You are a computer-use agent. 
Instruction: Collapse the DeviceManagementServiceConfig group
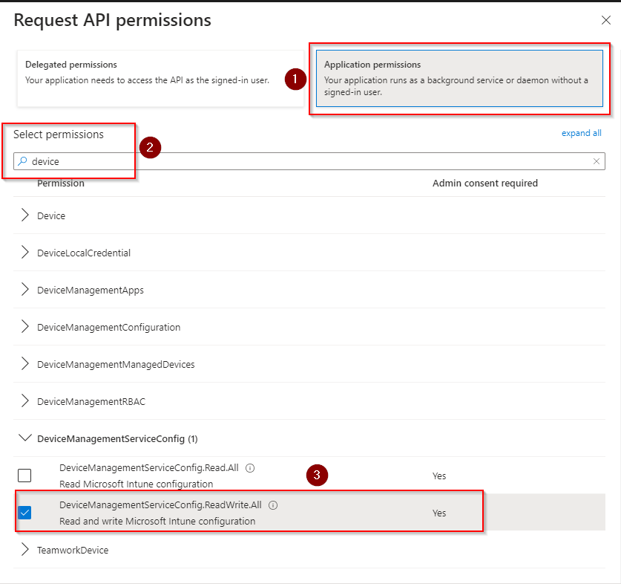click(25, 438)
